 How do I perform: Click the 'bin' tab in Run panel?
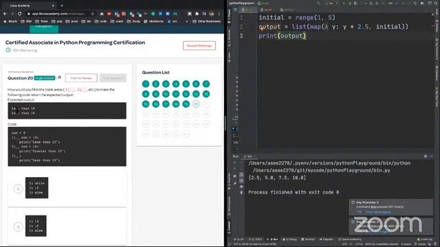click(249, 156)
